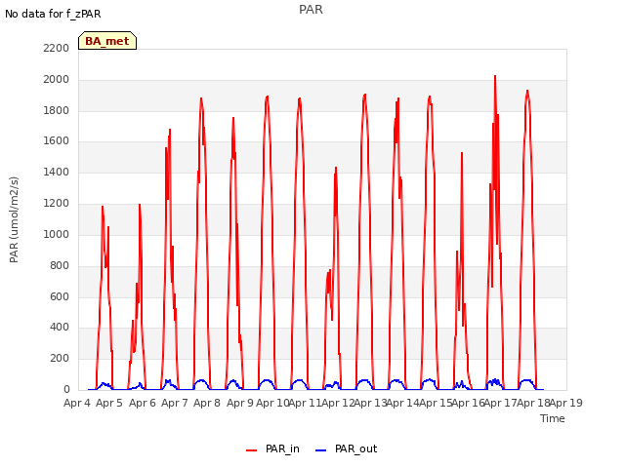The height and width of the screenshot is (468, 625).
Task: Click the chart title PAR
Action: pos(311,10)
